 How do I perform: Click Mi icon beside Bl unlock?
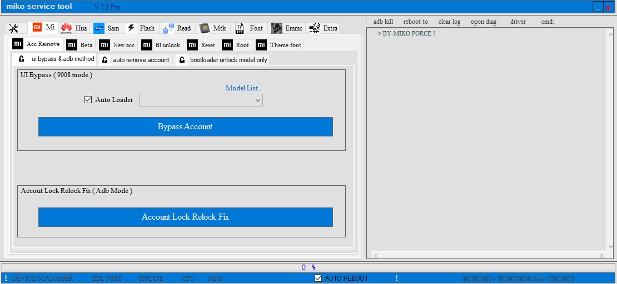147,45
